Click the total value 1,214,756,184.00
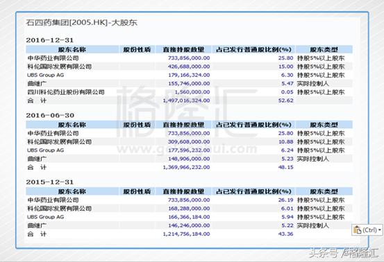The image size is (384, 262). coord(186,234)
